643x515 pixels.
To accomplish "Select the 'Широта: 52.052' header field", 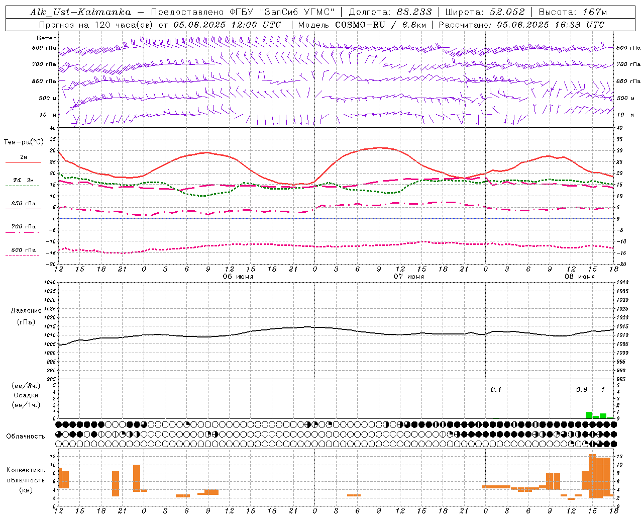I will pyautogui.click(x=485, y=12).
